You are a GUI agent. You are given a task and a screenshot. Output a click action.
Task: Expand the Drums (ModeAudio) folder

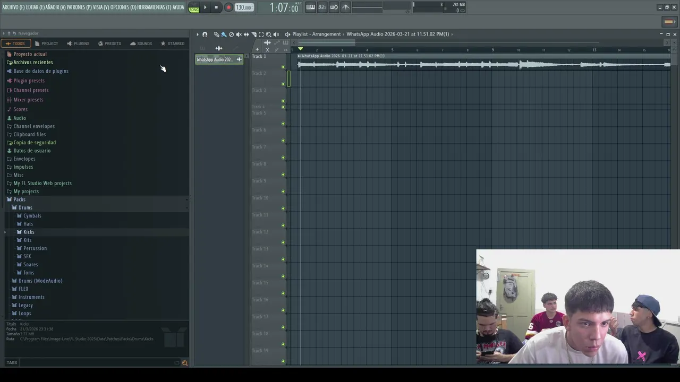(40, 281)
